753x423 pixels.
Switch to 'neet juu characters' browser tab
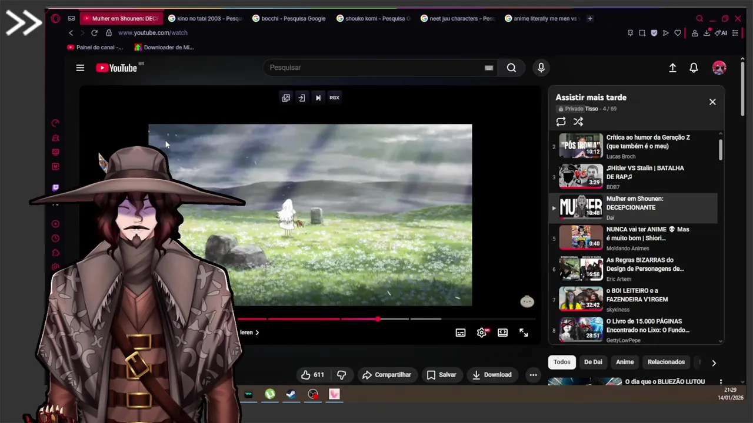[x=457, y=18]
